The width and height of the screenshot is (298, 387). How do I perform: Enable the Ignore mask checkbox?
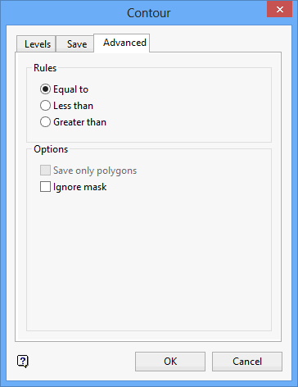45,187
